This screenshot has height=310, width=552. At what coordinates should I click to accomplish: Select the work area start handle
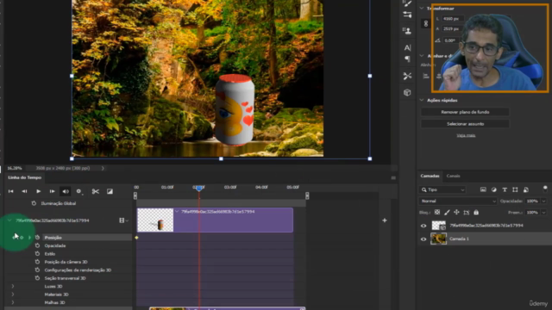click(x=135, y=195)
